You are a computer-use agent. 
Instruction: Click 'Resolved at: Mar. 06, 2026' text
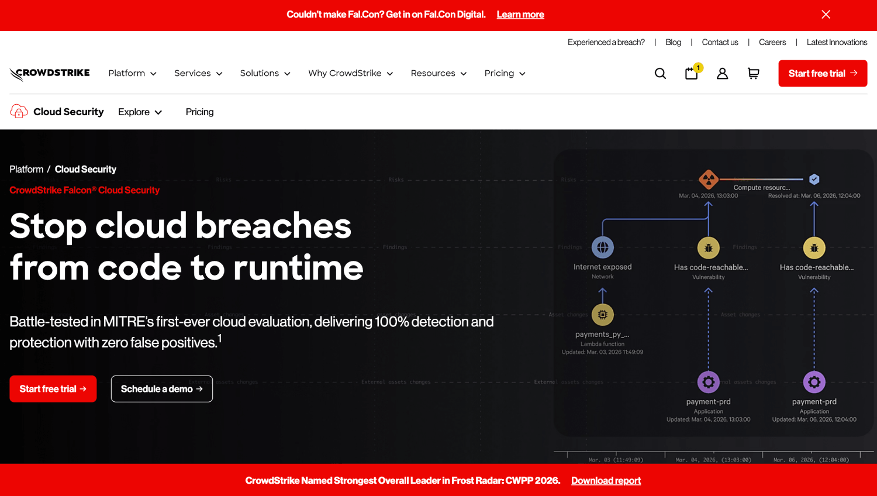point(814,196)
